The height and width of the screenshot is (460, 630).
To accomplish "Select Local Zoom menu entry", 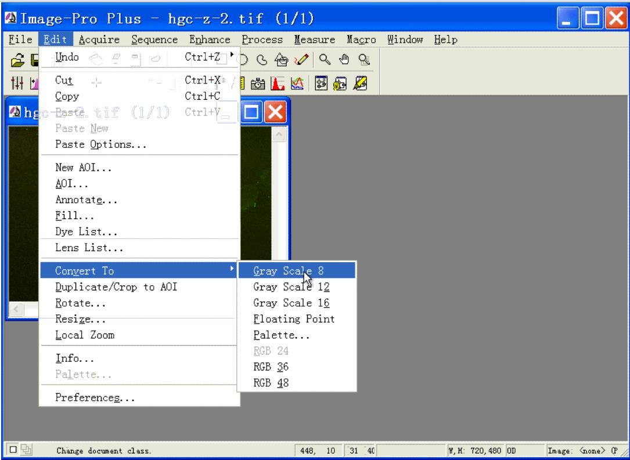I will pyautogui.click(x=139, y=335).
